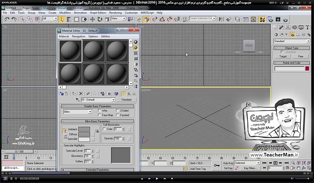This screenshot has width=314, height=183.
Task: Open Navigation menu in Material Editor
Action: coord(78,36)
